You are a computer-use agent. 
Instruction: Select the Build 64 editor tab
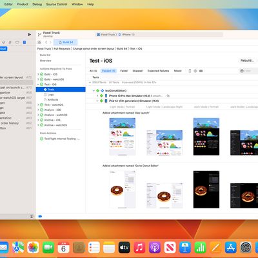[x=65, y=43]
